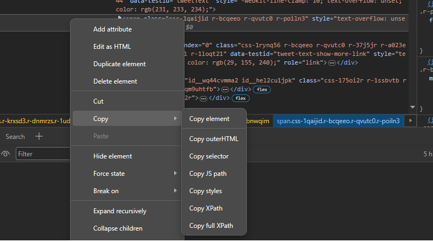This screenshot has height=242, width=433.
Task: Toggle the eye icon beside Filter
Action: tap(5, 154)
